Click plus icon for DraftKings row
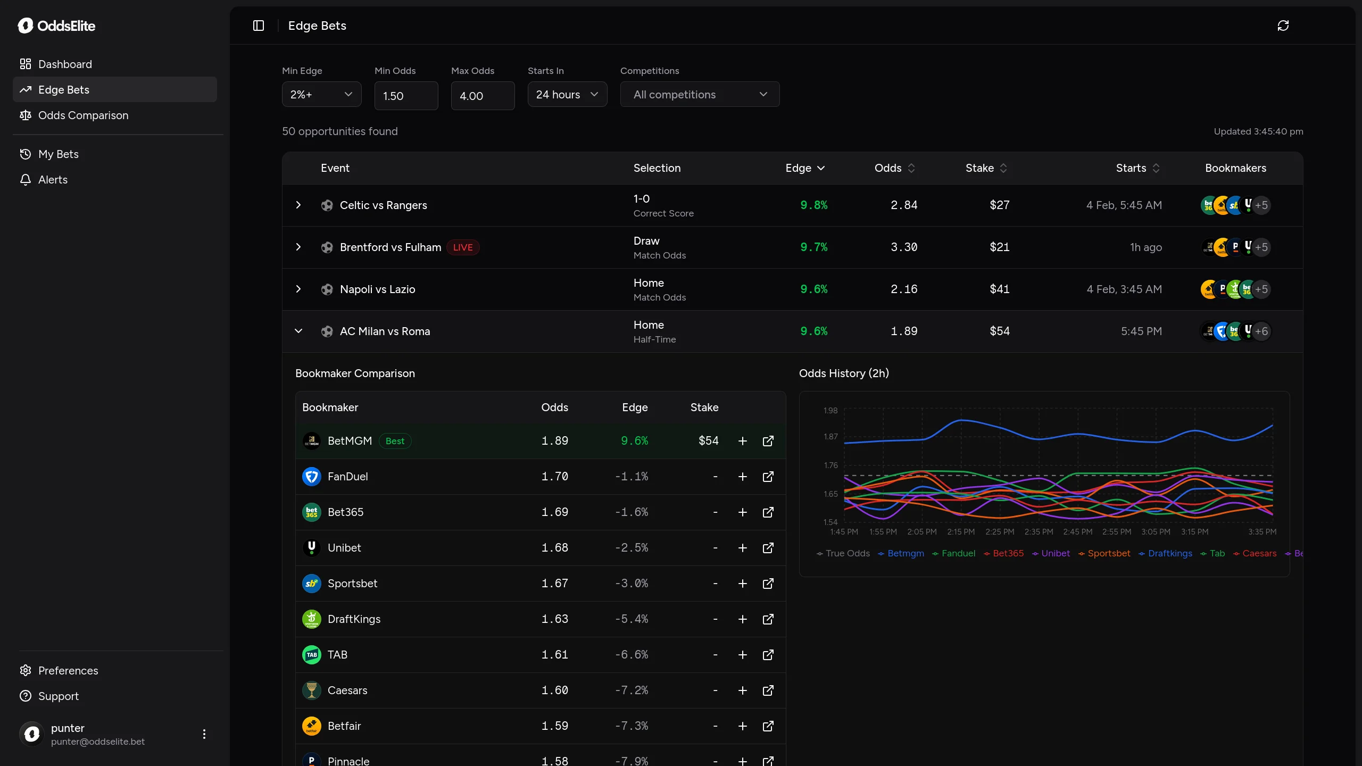This screenshot has width=1362, height=766. point(742,619)
